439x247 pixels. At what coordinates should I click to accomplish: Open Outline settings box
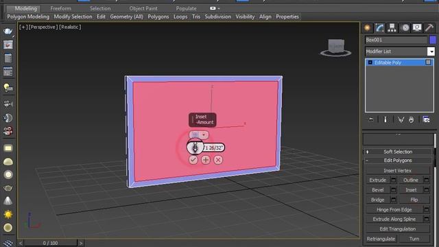click(427, 180)
